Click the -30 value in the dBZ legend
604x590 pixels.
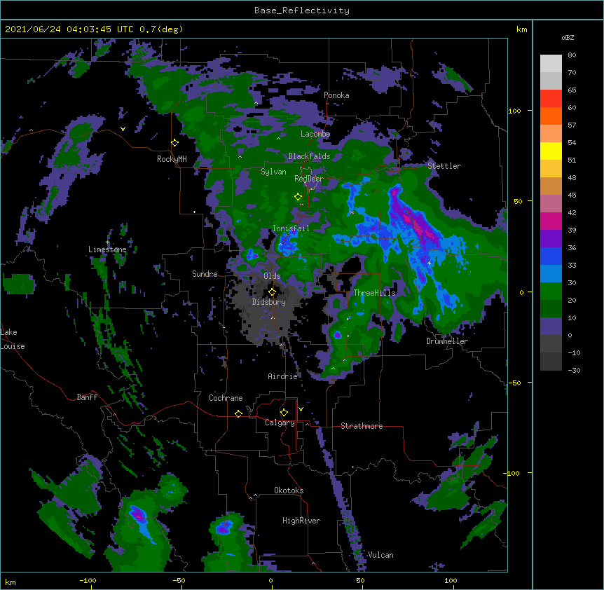pyautogui.click(x=574, y=370)
